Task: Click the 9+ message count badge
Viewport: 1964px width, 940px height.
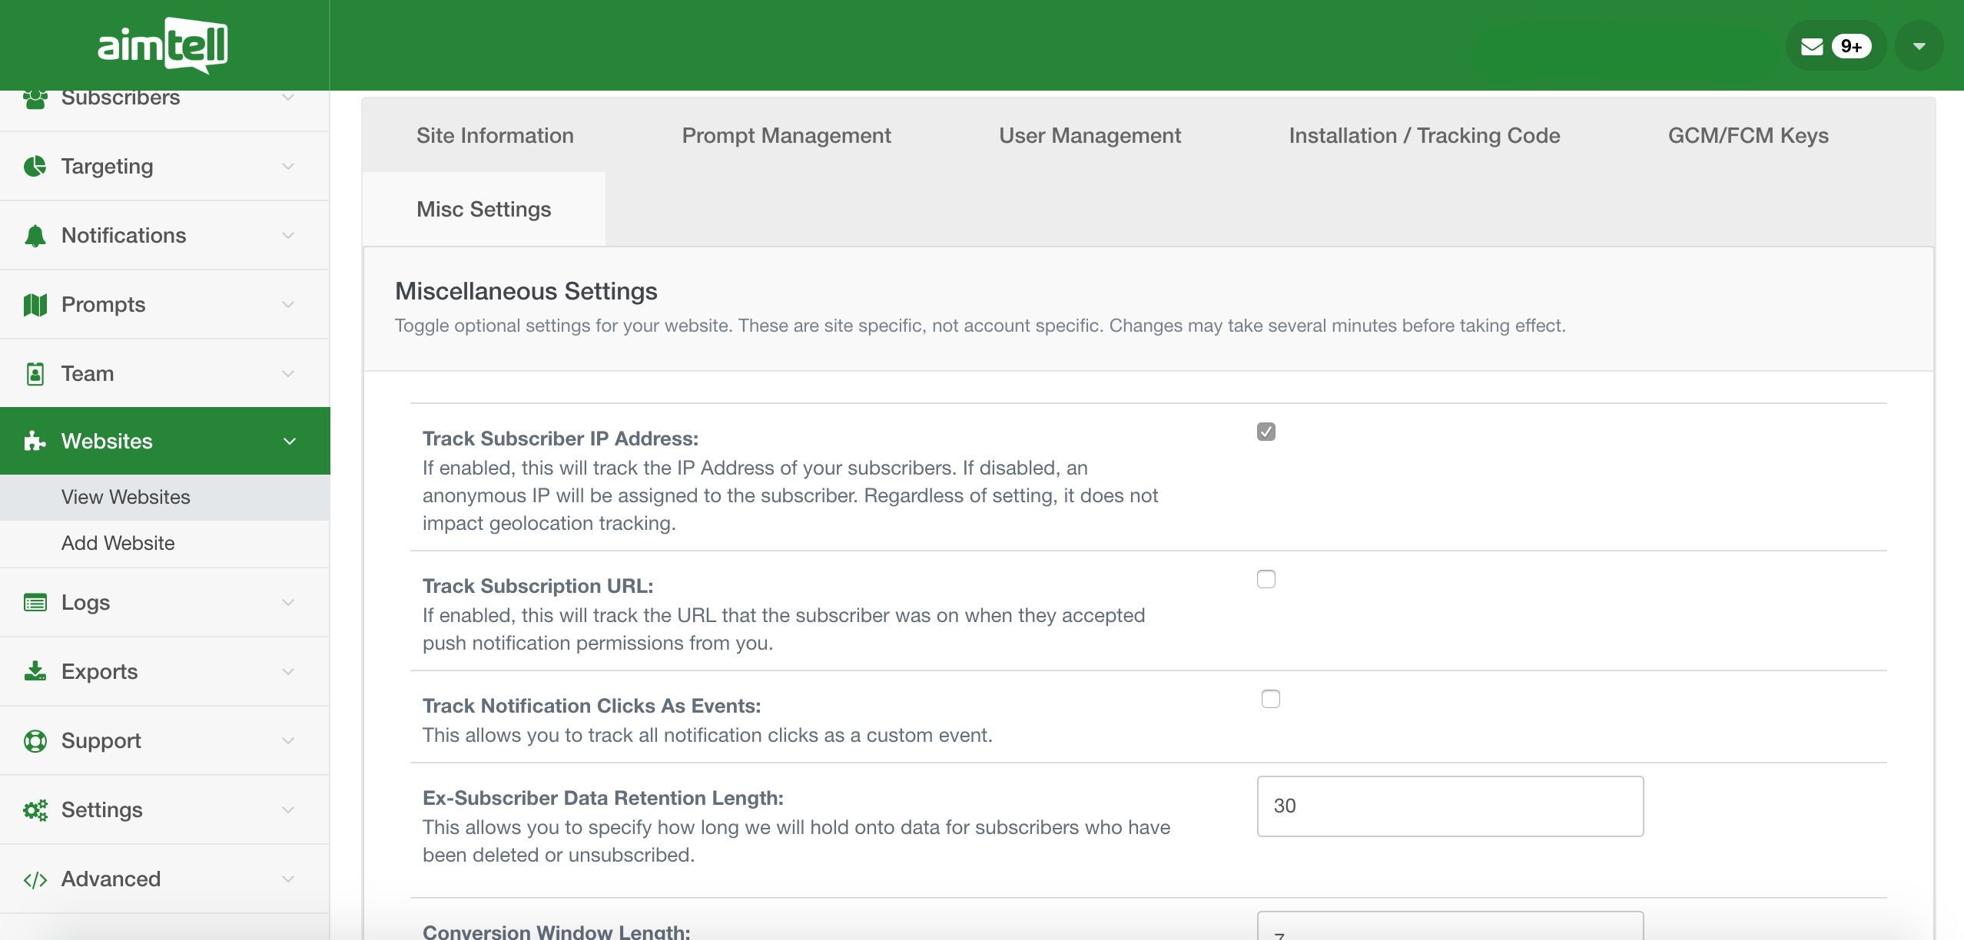Action: click(x=1850, y=46)
